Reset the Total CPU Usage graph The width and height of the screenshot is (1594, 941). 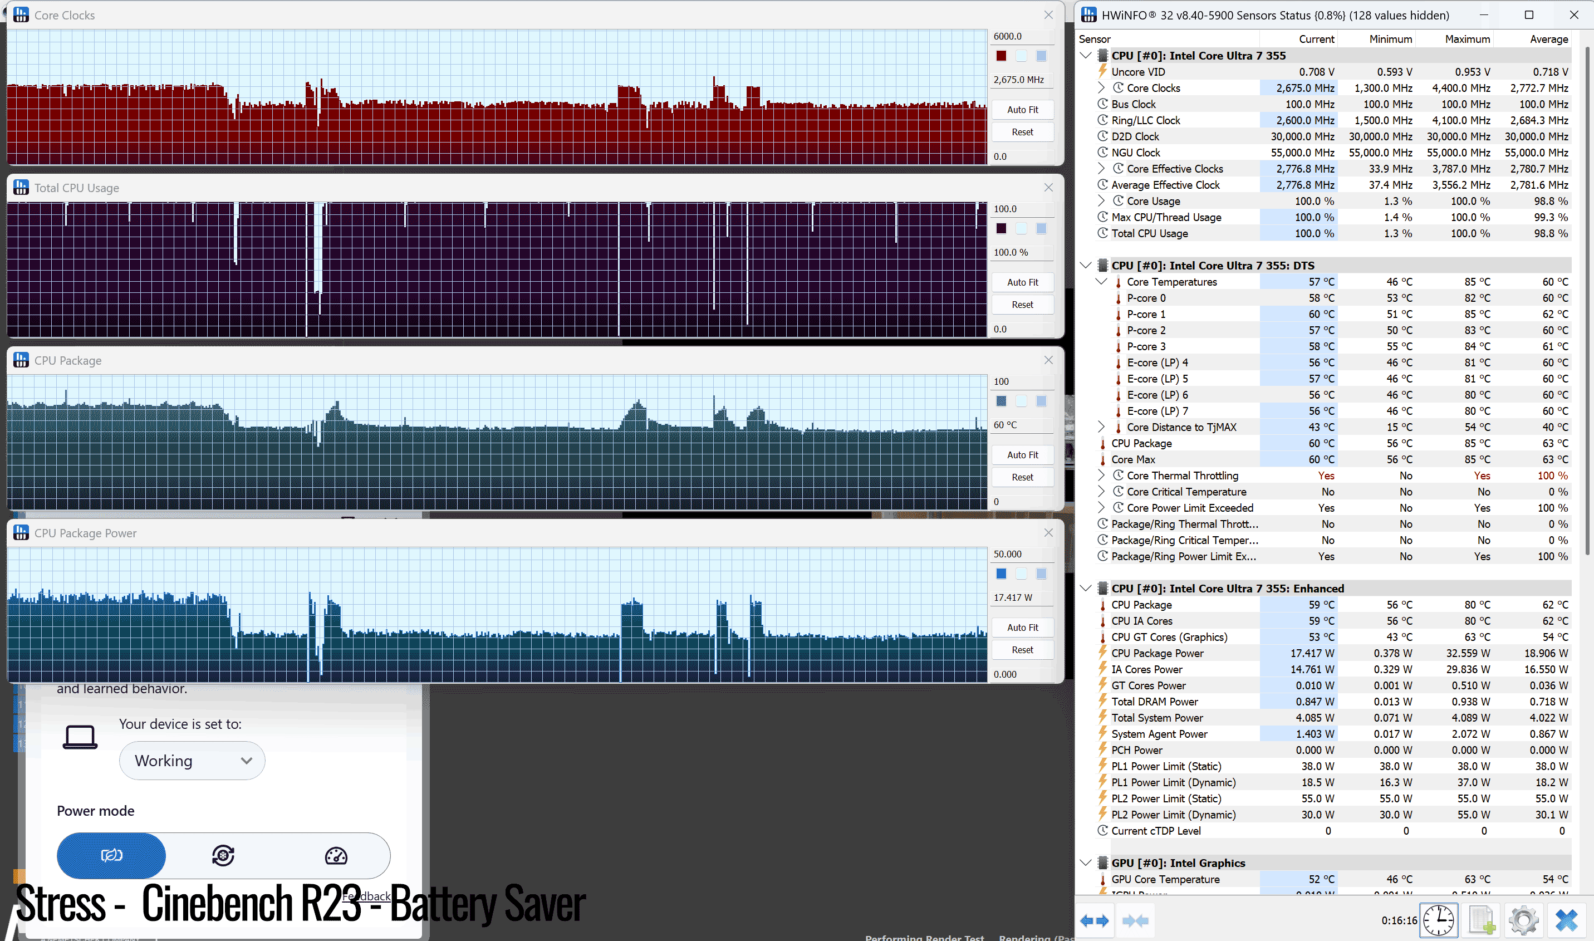1022,305
